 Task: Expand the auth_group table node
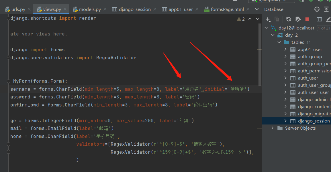(285, 56)
